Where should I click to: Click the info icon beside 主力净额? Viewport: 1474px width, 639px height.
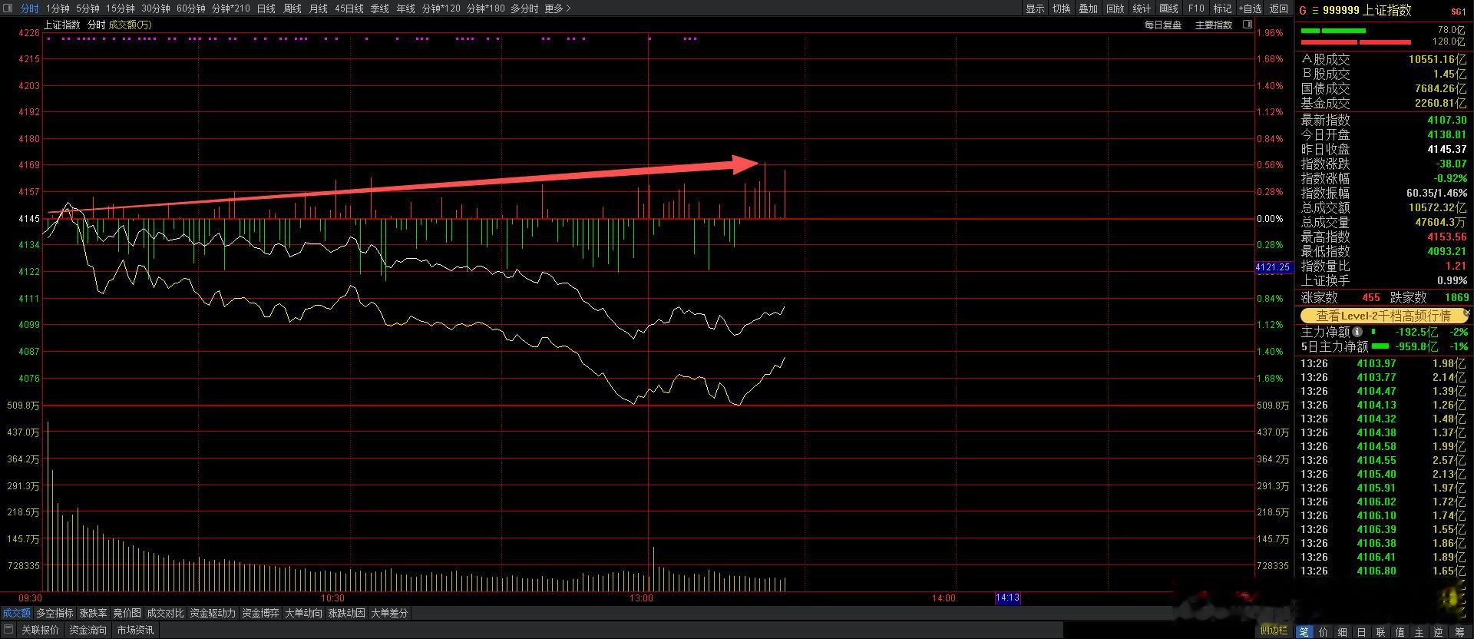point(1357,332)
